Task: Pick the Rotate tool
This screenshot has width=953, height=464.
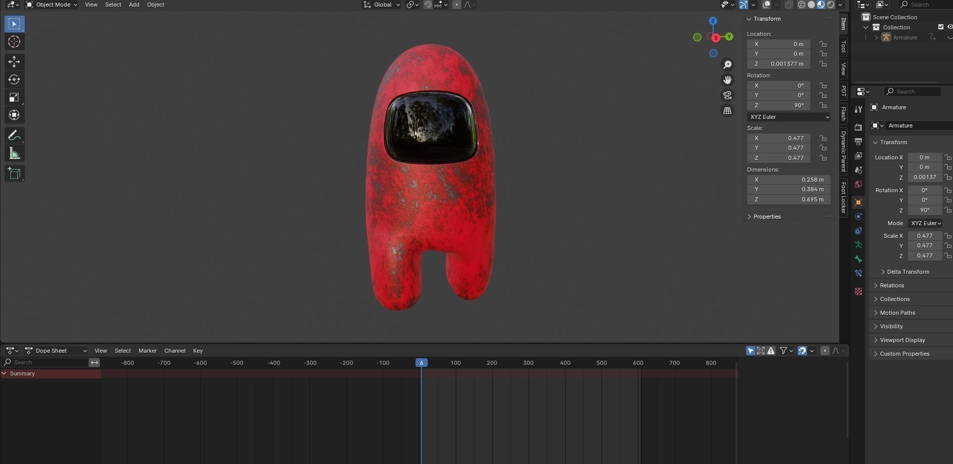Action: coord(14,79)
